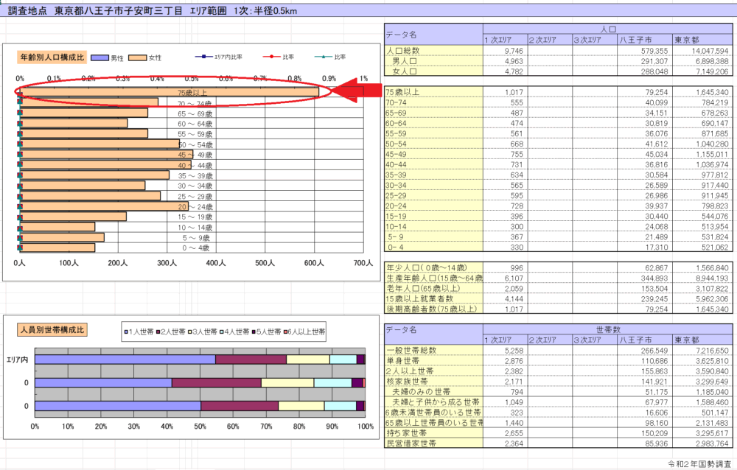
Task: Click the 6人以上世帯 legend entry
Action: pos(304,331)
